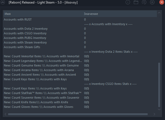Click the scroll down arrow

[159, 109]
